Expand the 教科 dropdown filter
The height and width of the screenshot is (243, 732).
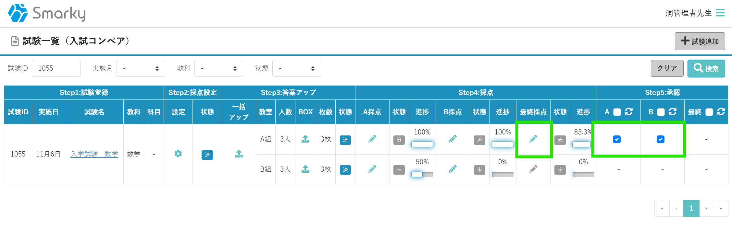pyautogui.click(x=219, y=68)
